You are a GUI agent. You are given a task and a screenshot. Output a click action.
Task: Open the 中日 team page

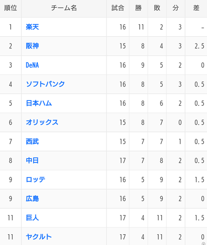(x=32, y=160)
